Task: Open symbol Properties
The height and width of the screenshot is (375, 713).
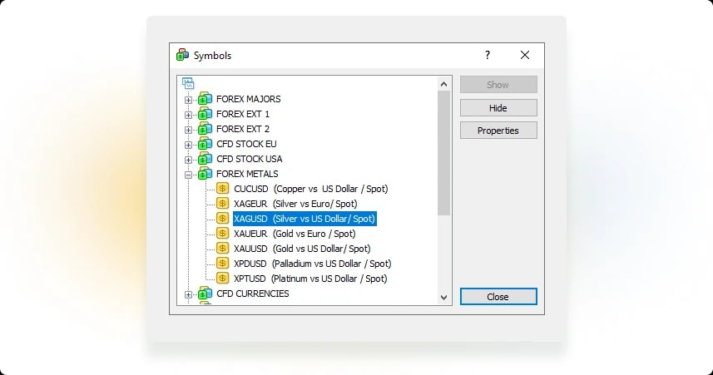Action: 498,131
